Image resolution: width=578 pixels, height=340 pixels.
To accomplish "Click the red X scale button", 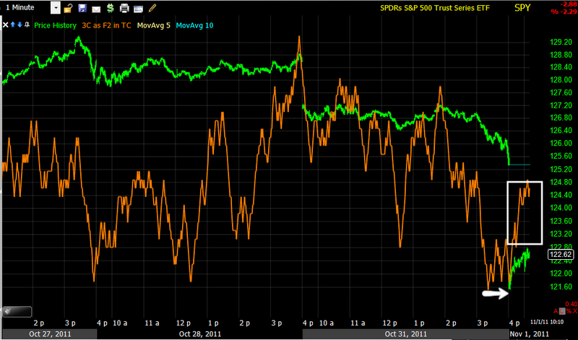I will point(574,311).
